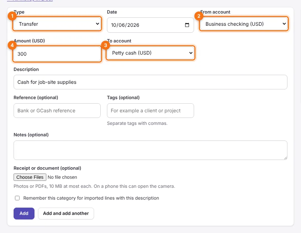Click Add and add another button

[66, 213]
